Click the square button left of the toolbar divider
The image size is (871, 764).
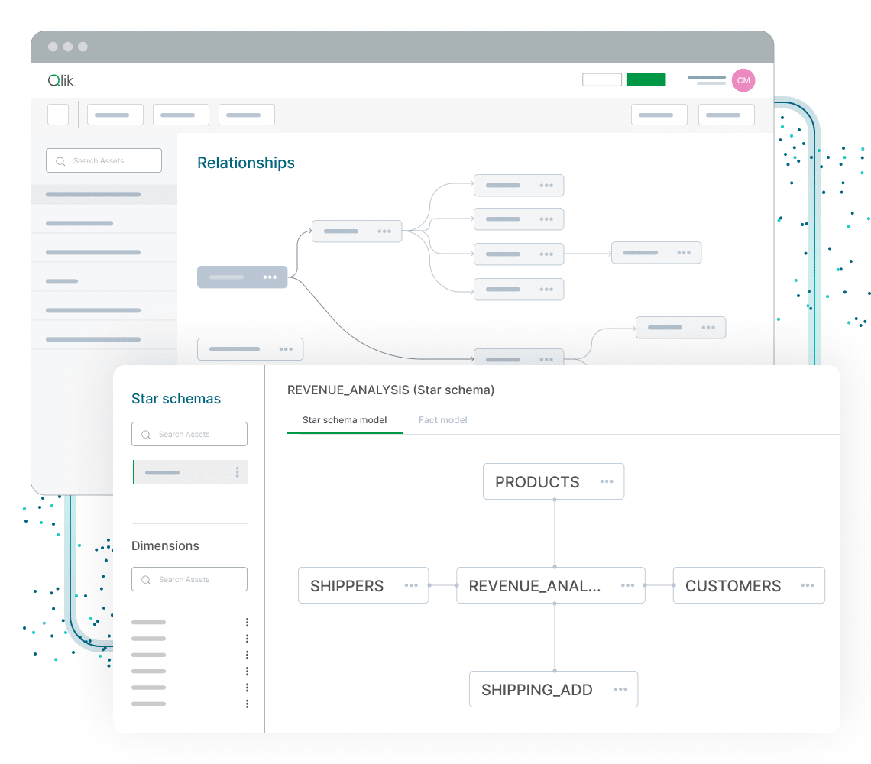tap(58, 115)
